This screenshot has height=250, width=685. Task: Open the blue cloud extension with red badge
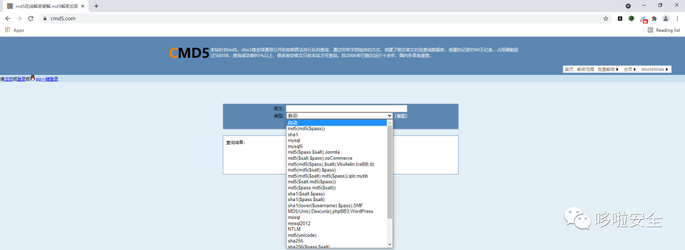click(x=643, y=19)
